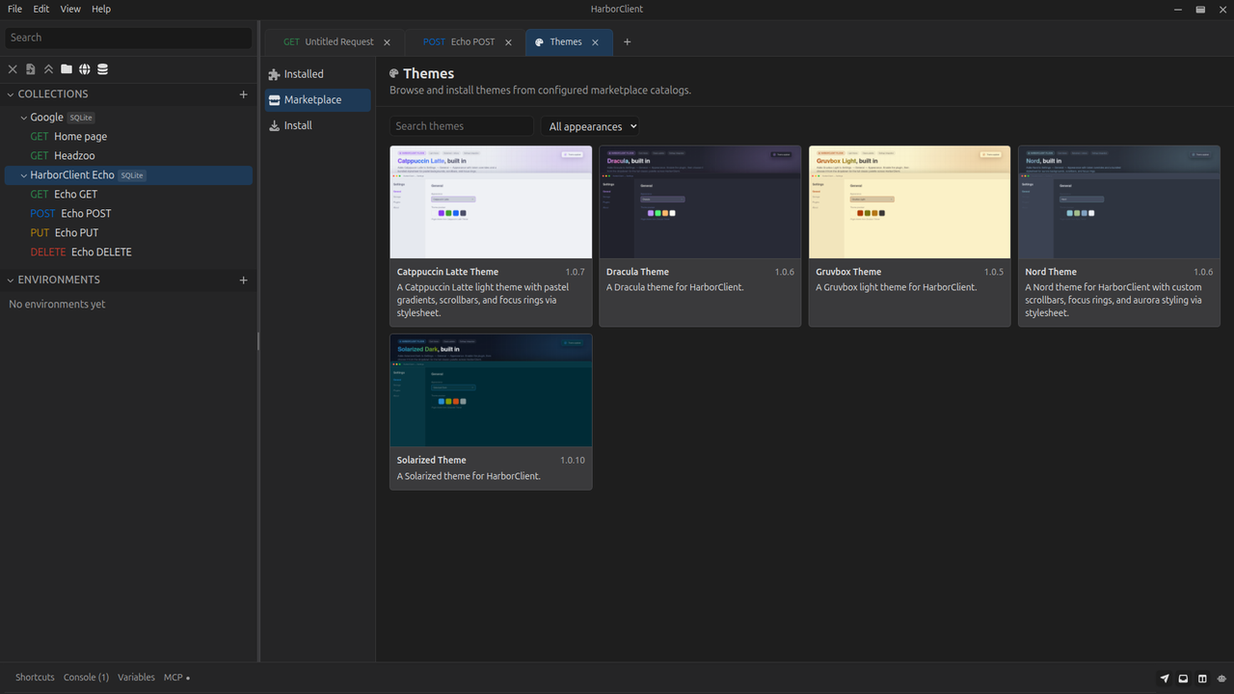This screenshot has height=694, width=1234.
Task: Close the Echo POST tab
Action: coord(508,42)
